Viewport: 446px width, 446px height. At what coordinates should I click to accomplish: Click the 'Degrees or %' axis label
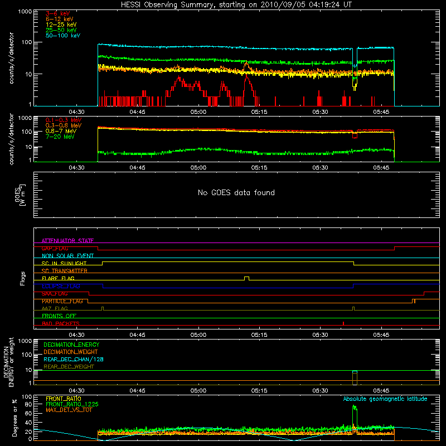point(14,418)
